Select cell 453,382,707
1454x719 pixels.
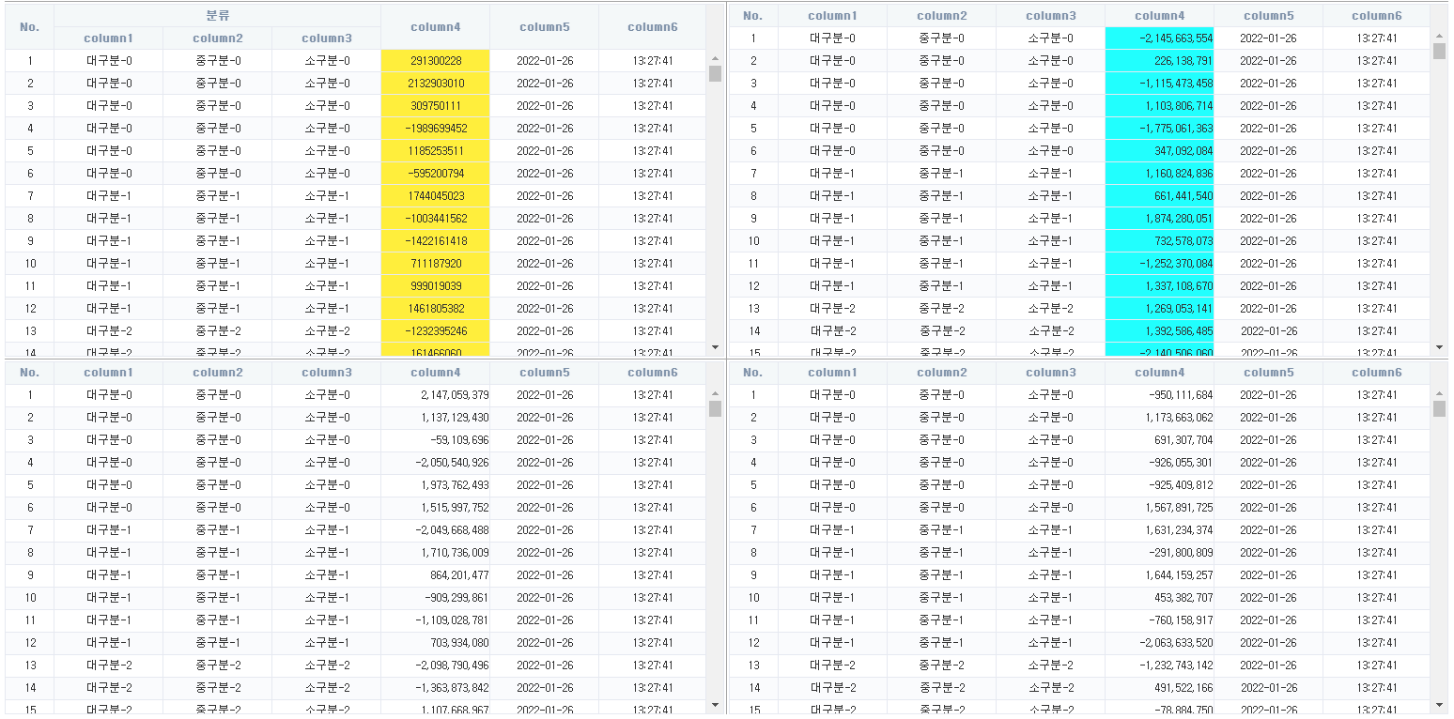(1160, 598)
